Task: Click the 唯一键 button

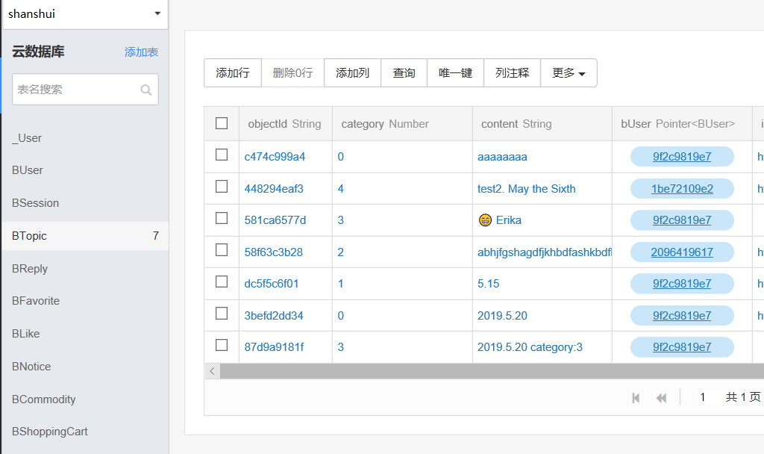Action: tap(456, 73)
